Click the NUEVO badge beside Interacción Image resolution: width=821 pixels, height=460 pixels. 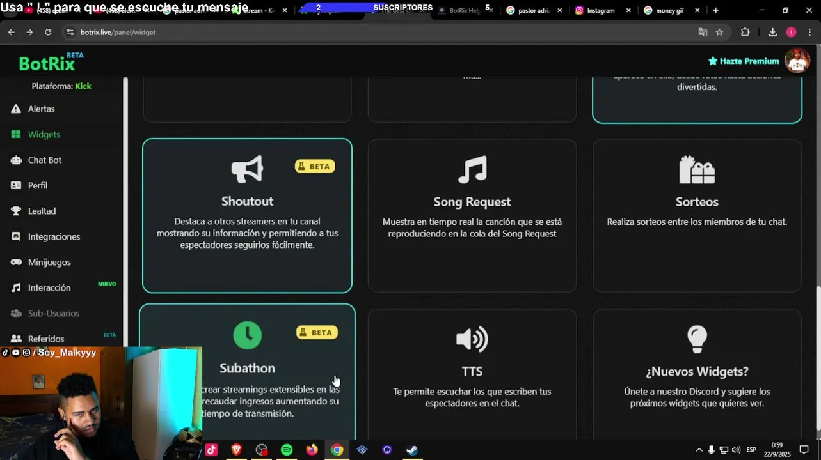coord(107,284)
